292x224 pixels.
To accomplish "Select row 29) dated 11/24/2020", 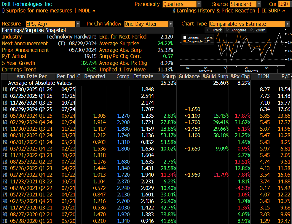I will click(146, 208).
